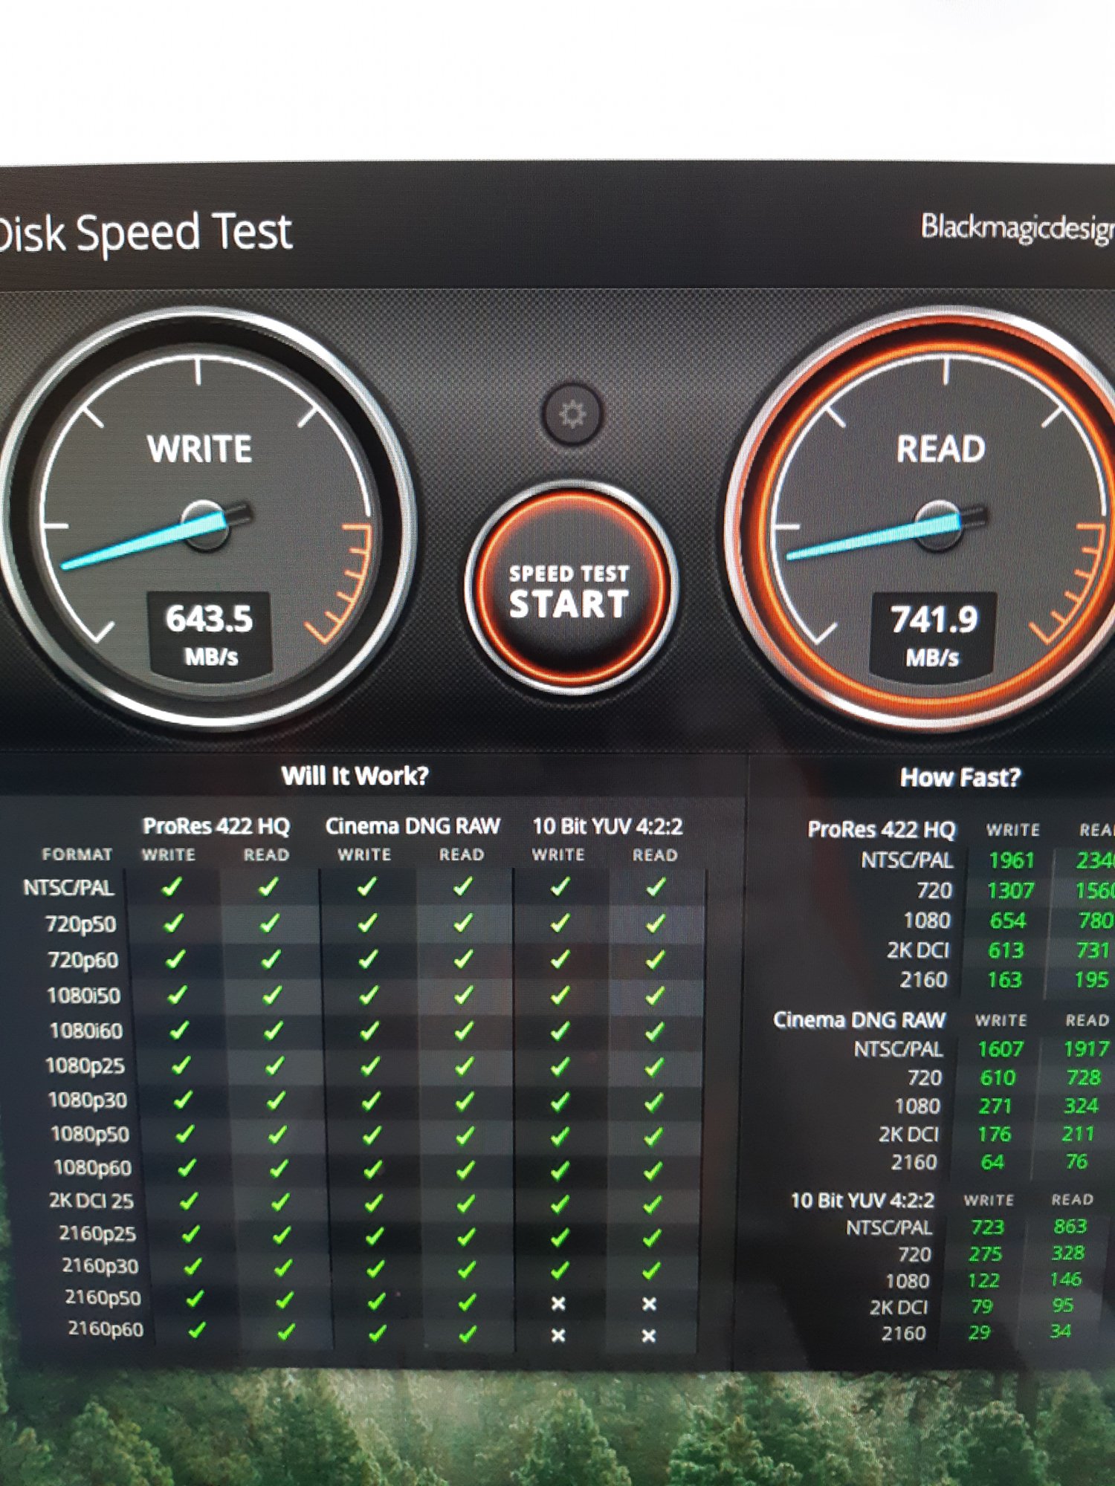Select the 10 Bit YUV read value "146"
Screen dimensions: 1115x1486
pyautogui.click(x=1065, y=1279)
